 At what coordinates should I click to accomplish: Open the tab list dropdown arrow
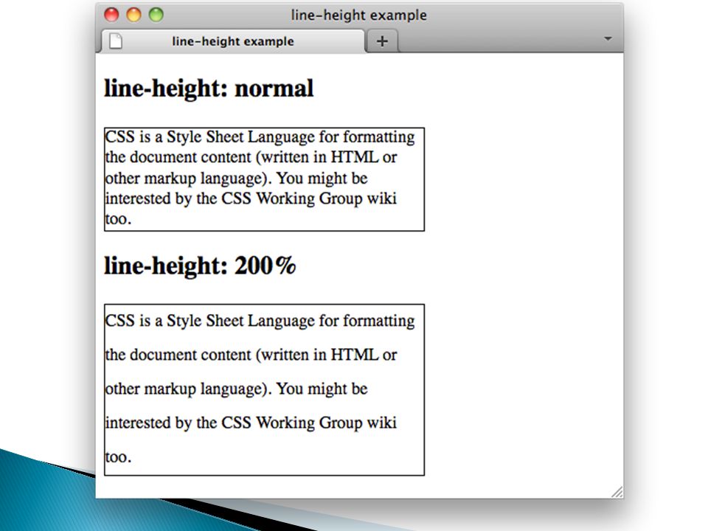tap(608, 39)
